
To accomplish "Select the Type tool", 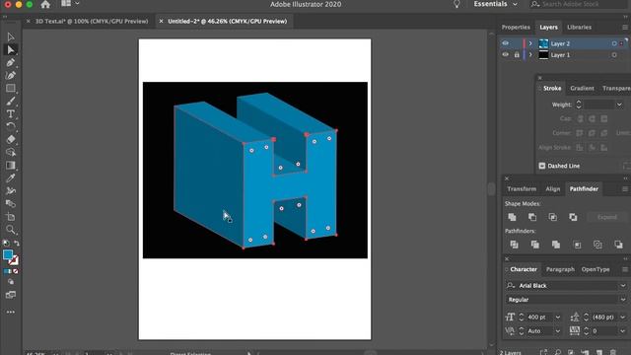I will (11, 114).
